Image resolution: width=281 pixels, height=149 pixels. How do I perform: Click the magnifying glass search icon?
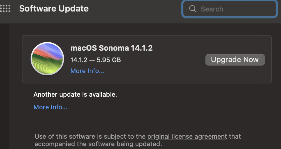(x=193, y=9)
